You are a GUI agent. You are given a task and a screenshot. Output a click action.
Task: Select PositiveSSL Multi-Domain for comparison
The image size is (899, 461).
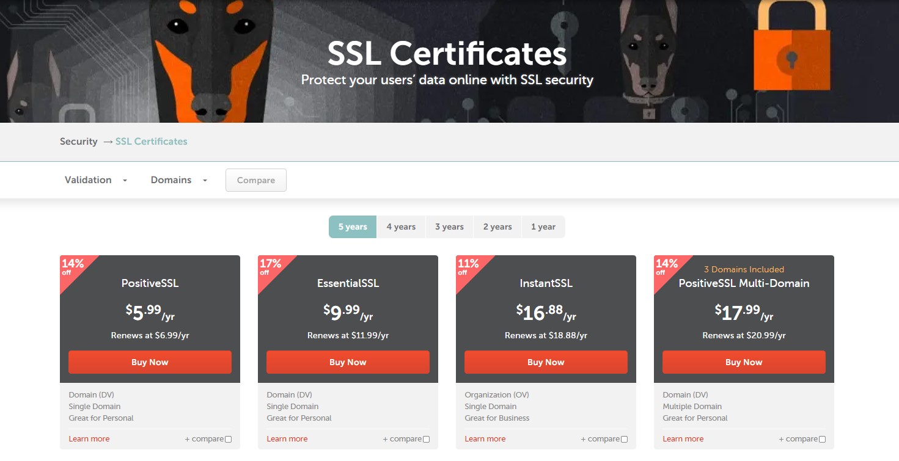(x=822, y=439)
